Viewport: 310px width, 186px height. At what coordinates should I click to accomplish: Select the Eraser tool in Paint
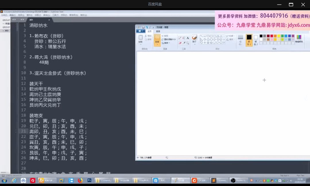click(180, 43)
